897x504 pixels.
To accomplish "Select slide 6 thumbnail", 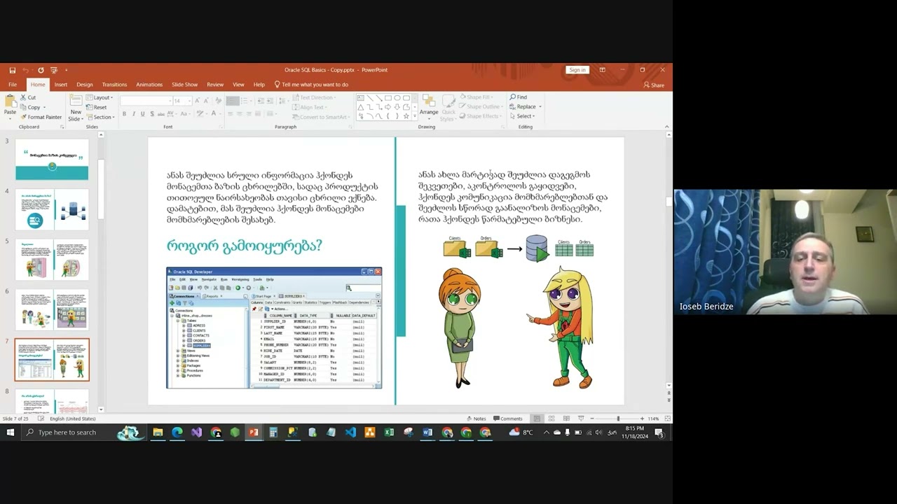I will pyautogui.click(x=52, y=310).
